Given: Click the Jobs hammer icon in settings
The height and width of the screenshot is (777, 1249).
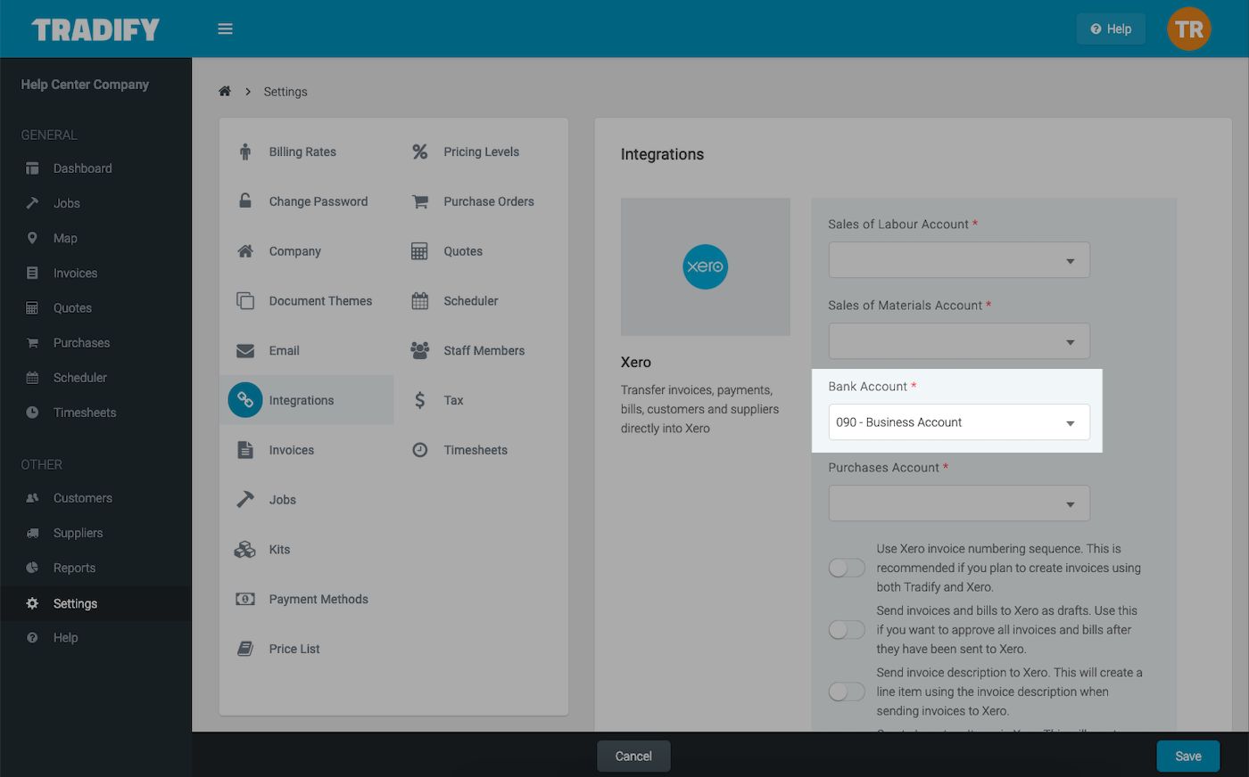Looking at the screenshot, I should [x=245, y=499].
